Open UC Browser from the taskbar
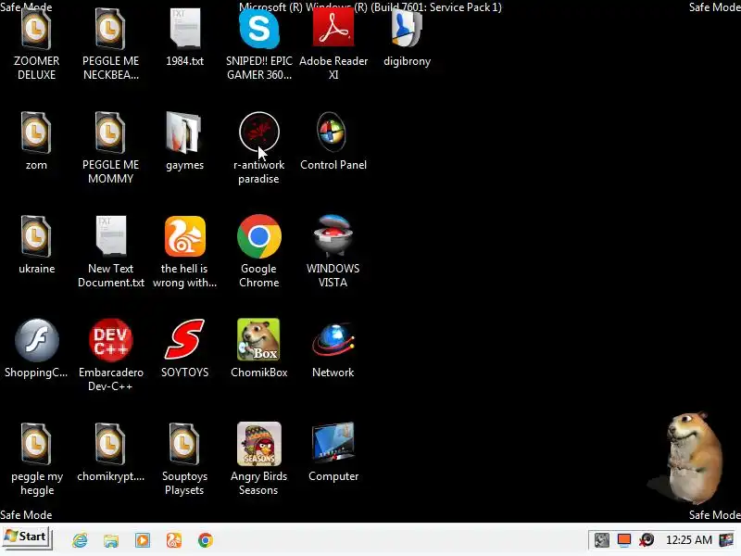 [174, 540]
